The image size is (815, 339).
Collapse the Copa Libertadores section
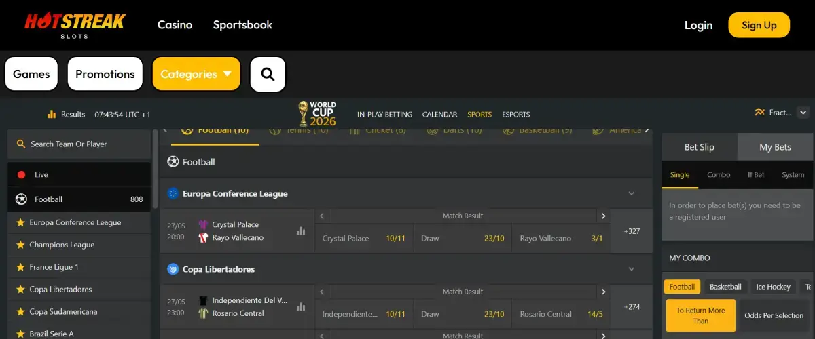click(631, 269)
